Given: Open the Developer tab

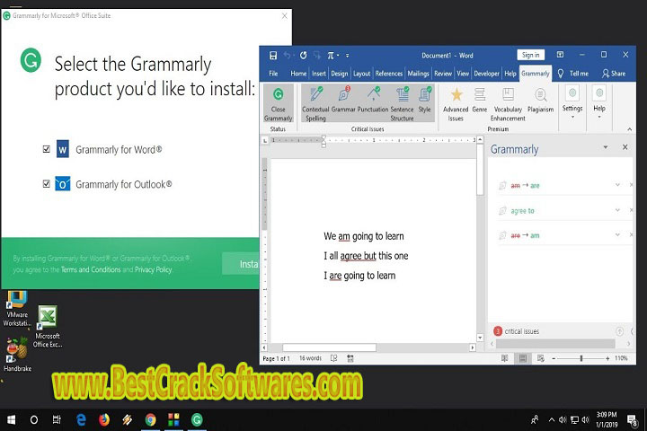Looking at the screenshot, I should (x=486, y=74).
